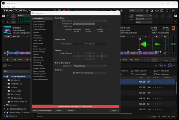179x120 pixels.
Task: Click the grid icon next to CPU meter
Action: tap(59, 11)
